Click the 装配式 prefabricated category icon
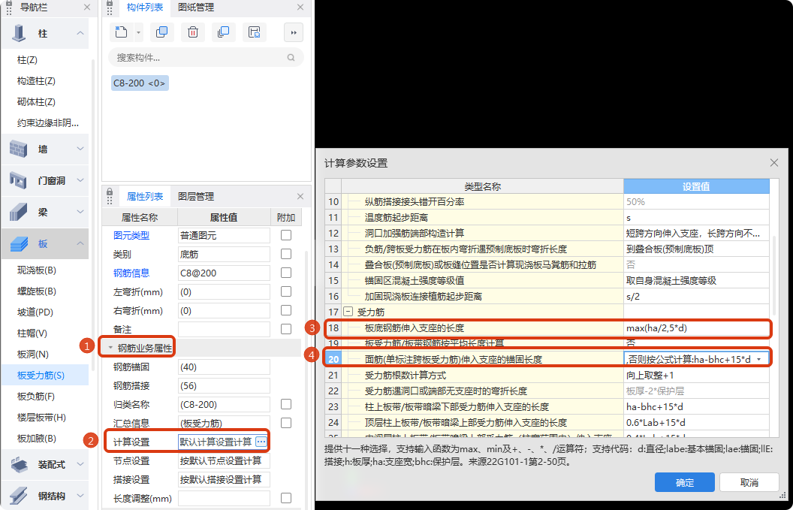The image size is (793, 510). point(18,464)
